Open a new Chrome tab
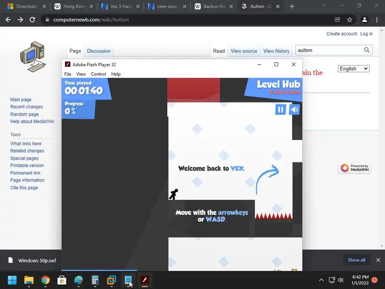This screenshot has width=385, height=289. [x=292, y=6]
